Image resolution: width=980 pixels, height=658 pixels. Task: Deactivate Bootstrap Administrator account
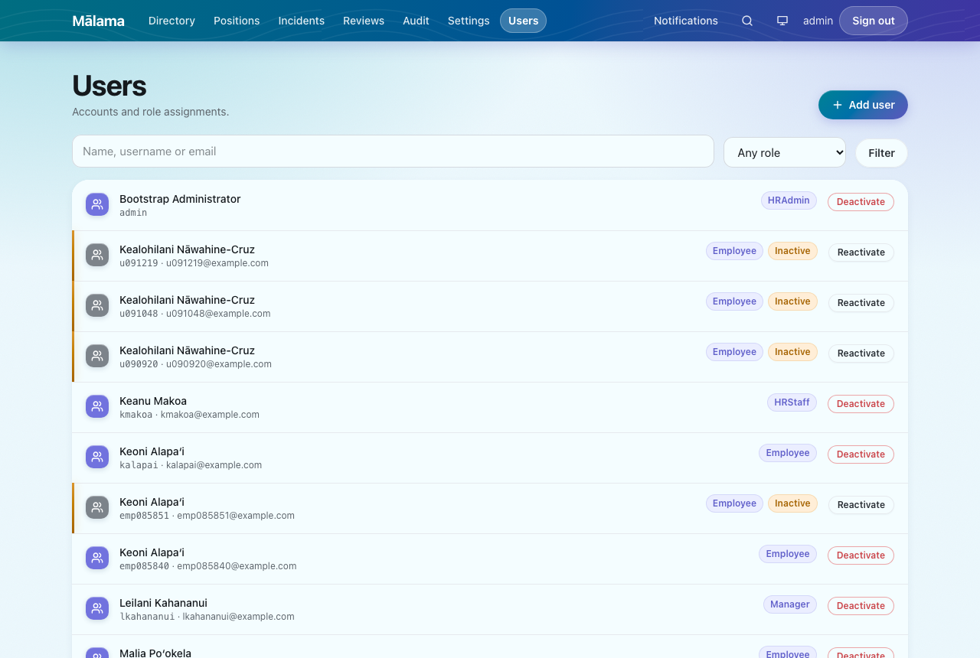(861, 202)
